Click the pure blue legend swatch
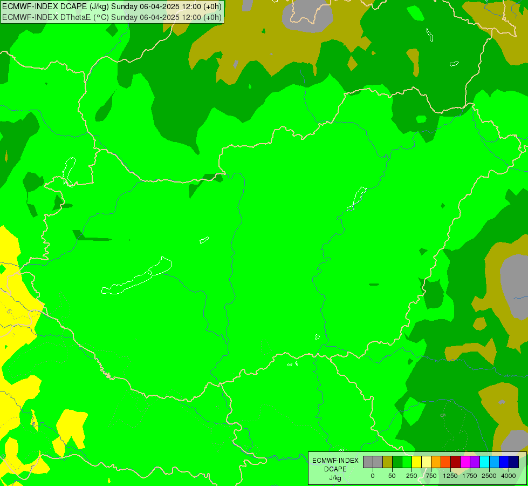This screenshot has height=486, width=528. pyautogui.click(x=504, y=462)
